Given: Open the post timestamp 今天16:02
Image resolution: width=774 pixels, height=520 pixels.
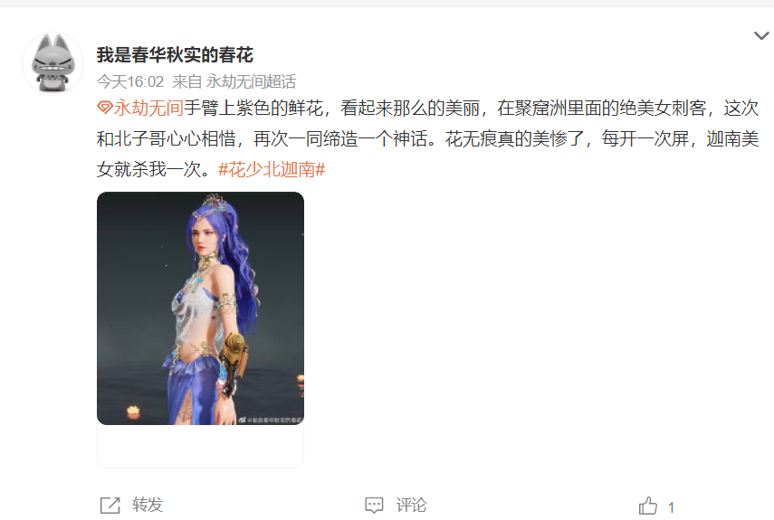Looking at the screenshot, I should click(x=130, y=81).
